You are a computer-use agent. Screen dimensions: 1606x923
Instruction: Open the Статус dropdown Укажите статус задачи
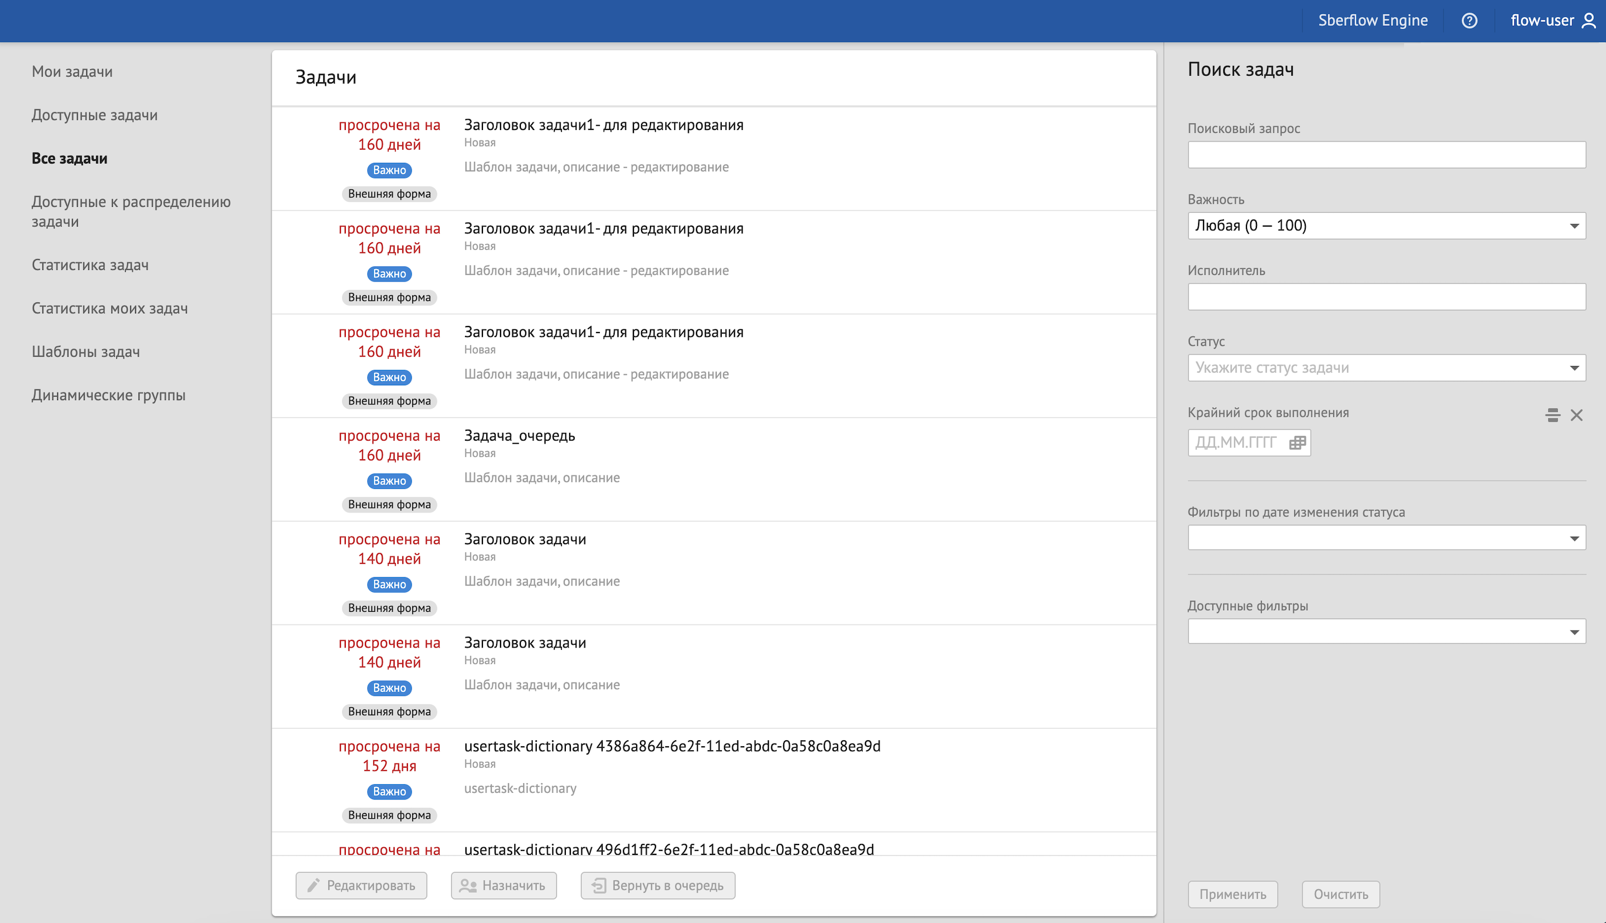pos(1386,368)
